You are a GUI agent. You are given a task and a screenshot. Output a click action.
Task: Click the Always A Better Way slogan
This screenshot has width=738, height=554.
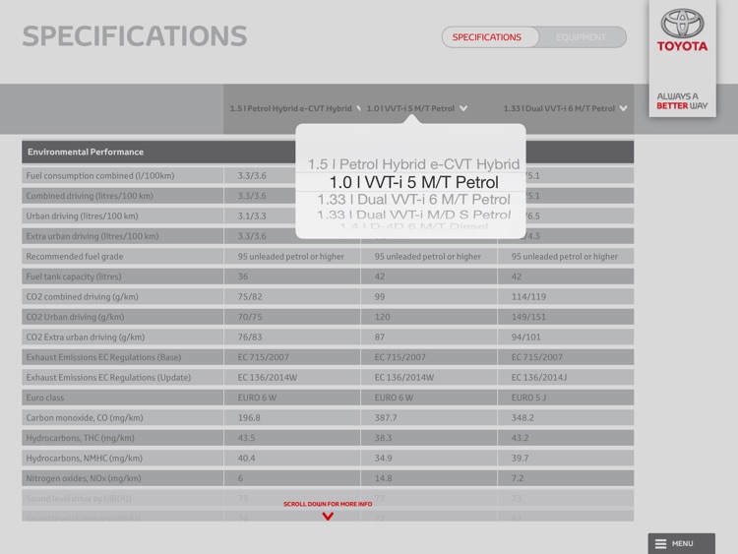tap(682, 100)
